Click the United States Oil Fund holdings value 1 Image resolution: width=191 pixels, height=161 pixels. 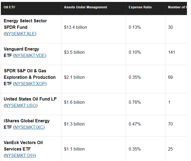[169, 102]
